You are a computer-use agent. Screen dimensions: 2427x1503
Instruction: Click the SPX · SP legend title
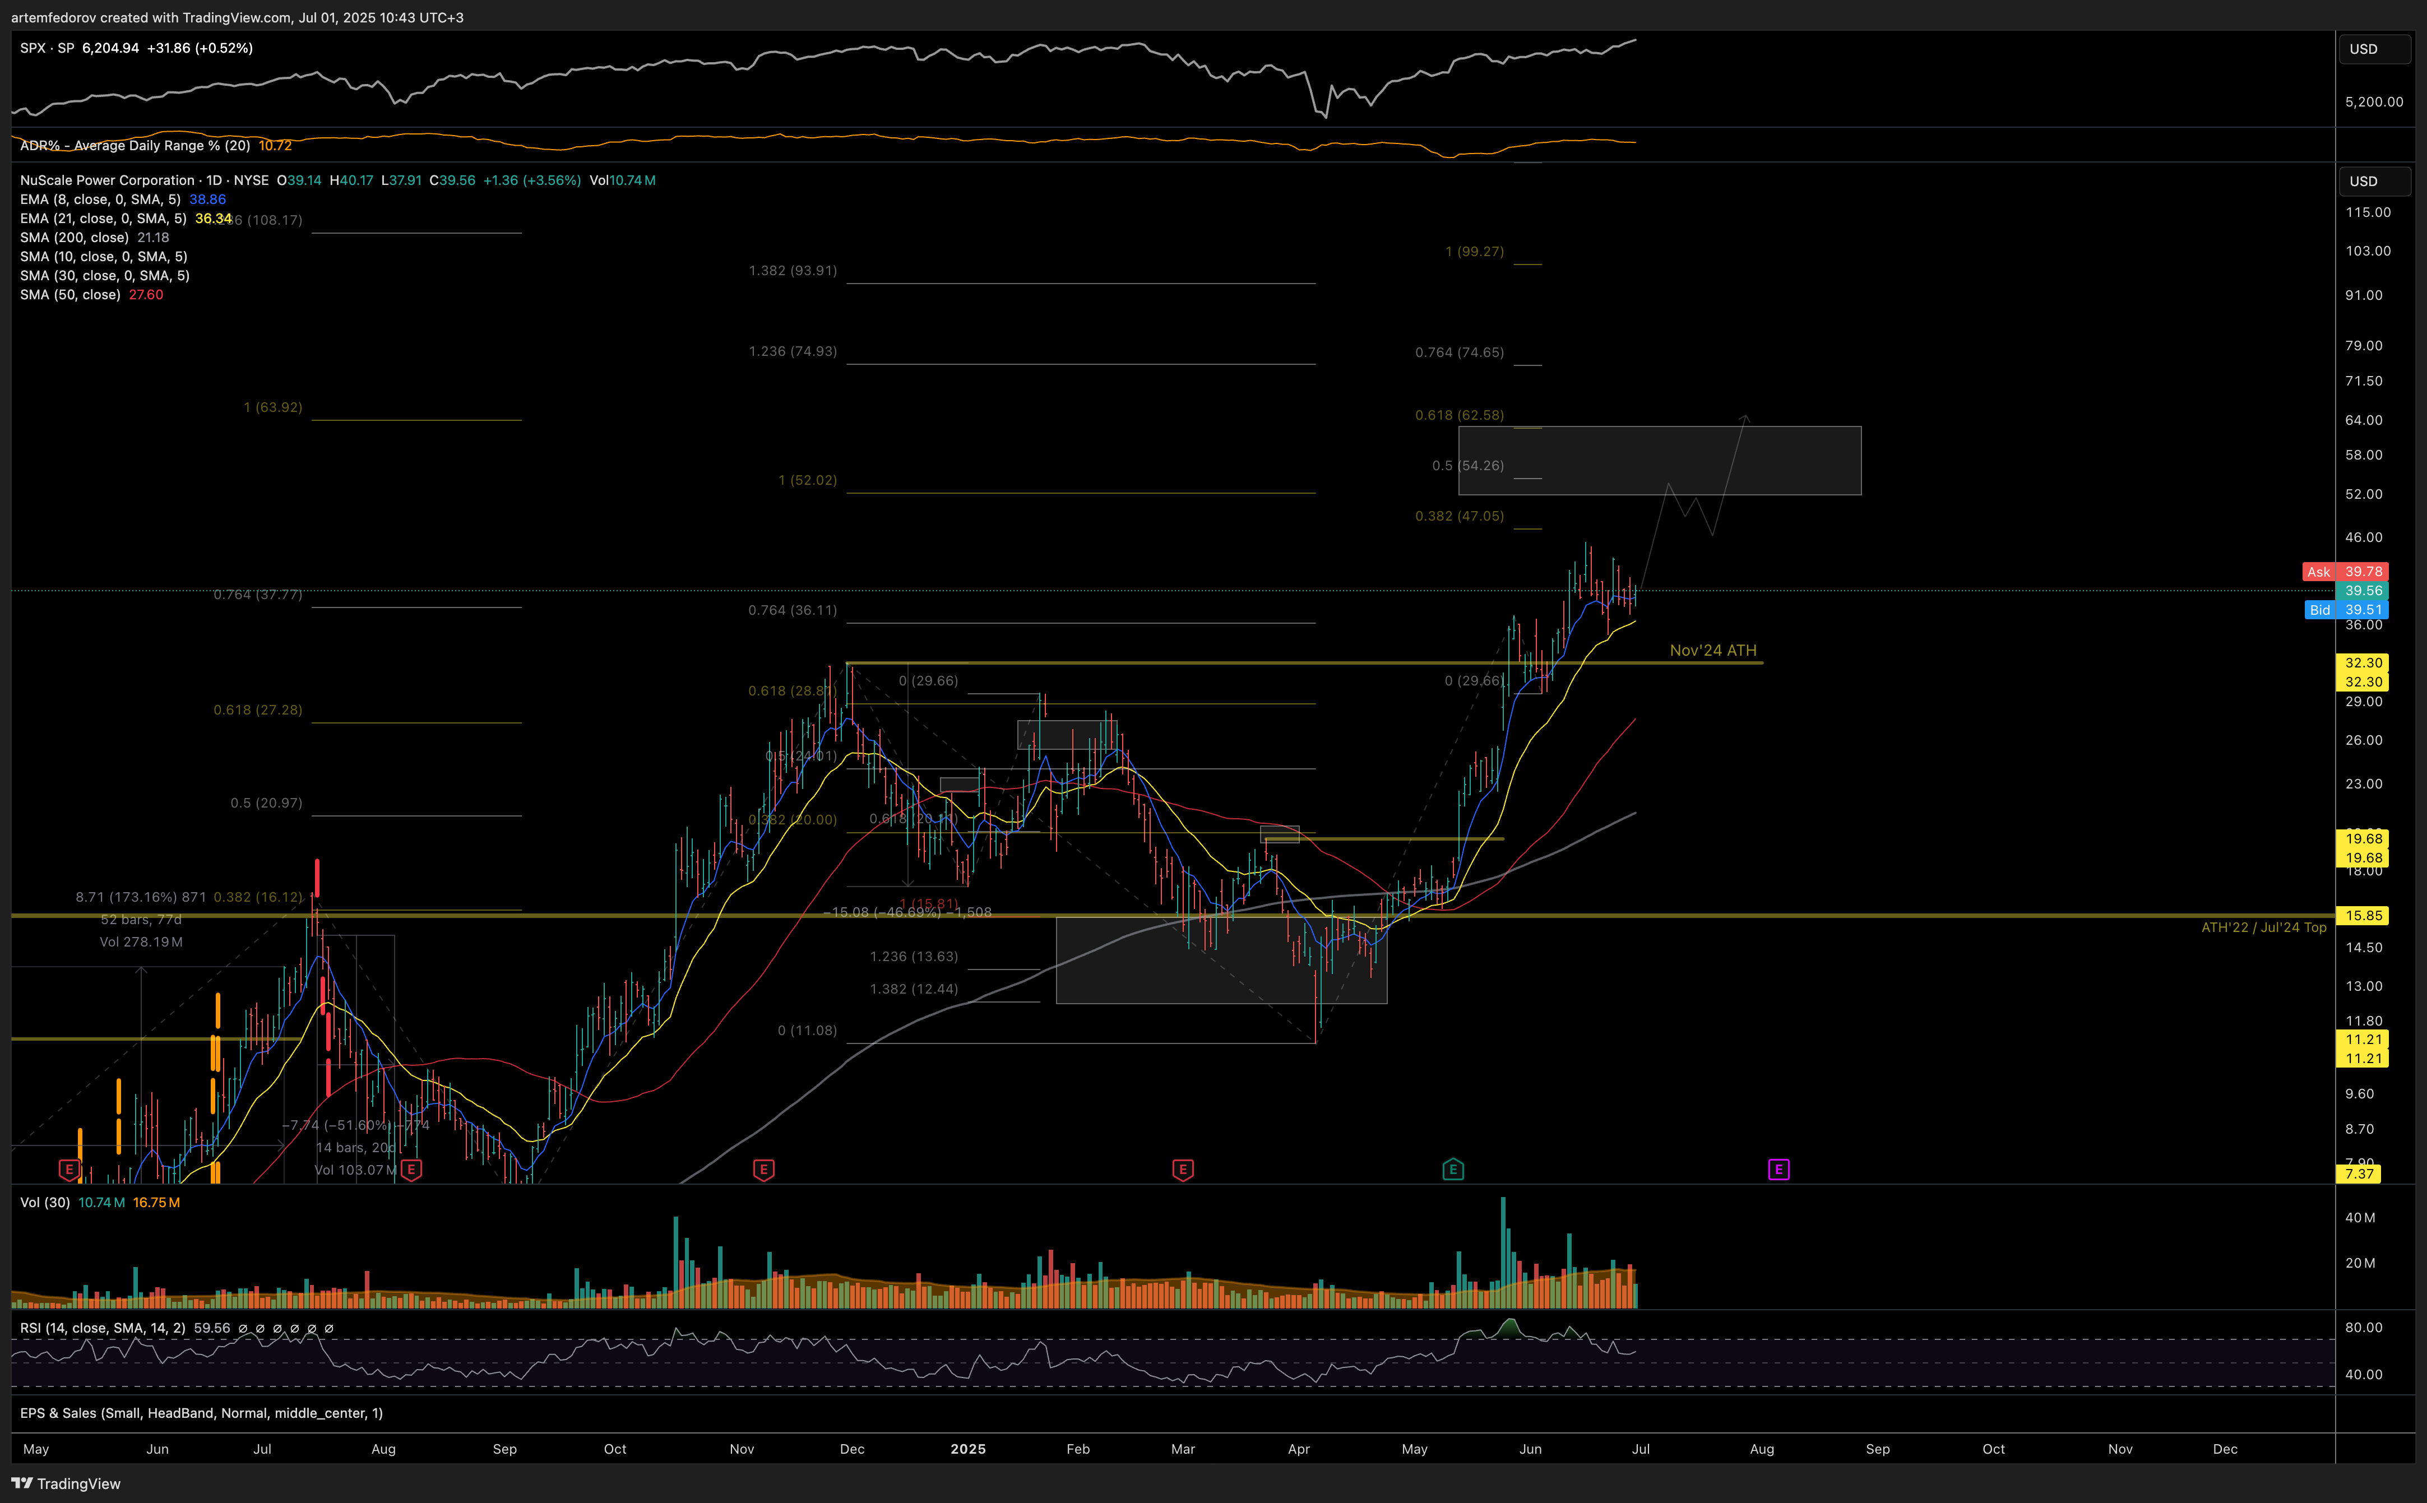tap(47, 48)
